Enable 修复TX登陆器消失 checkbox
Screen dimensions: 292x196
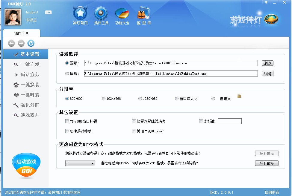coord(134,121)
